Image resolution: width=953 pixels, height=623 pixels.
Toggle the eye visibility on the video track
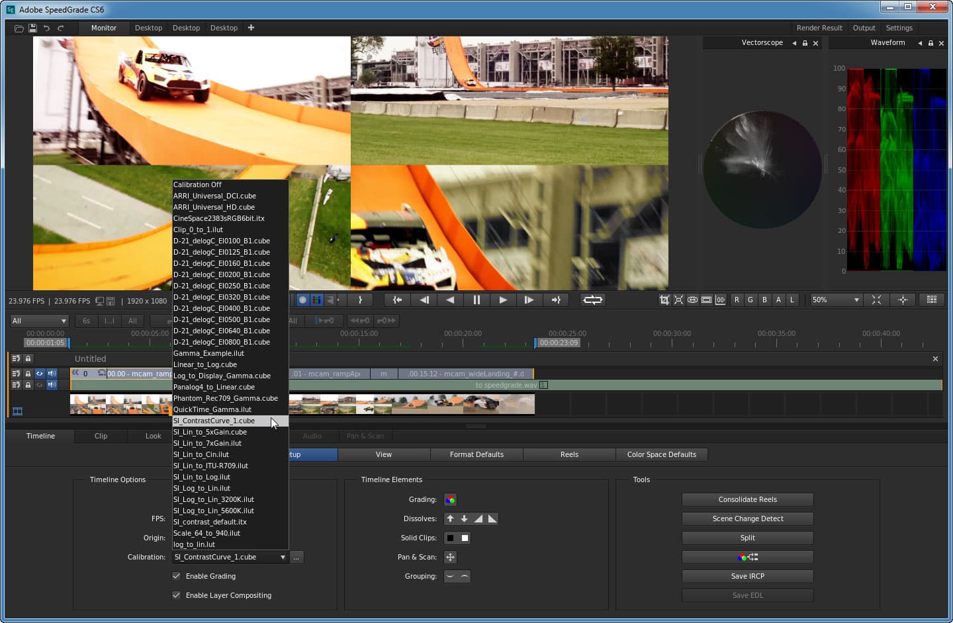[x=40, y=374]
